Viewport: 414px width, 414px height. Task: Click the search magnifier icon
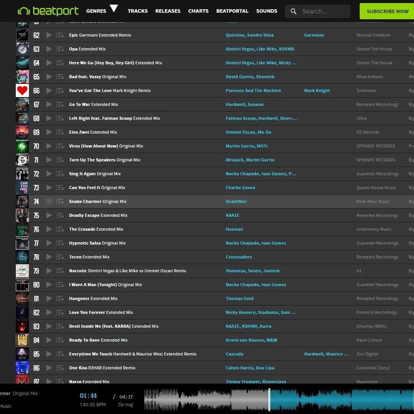coord(293,11)
